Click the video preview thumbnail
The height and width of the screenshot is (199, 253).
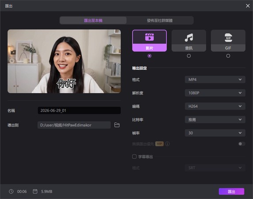[64, 61]
